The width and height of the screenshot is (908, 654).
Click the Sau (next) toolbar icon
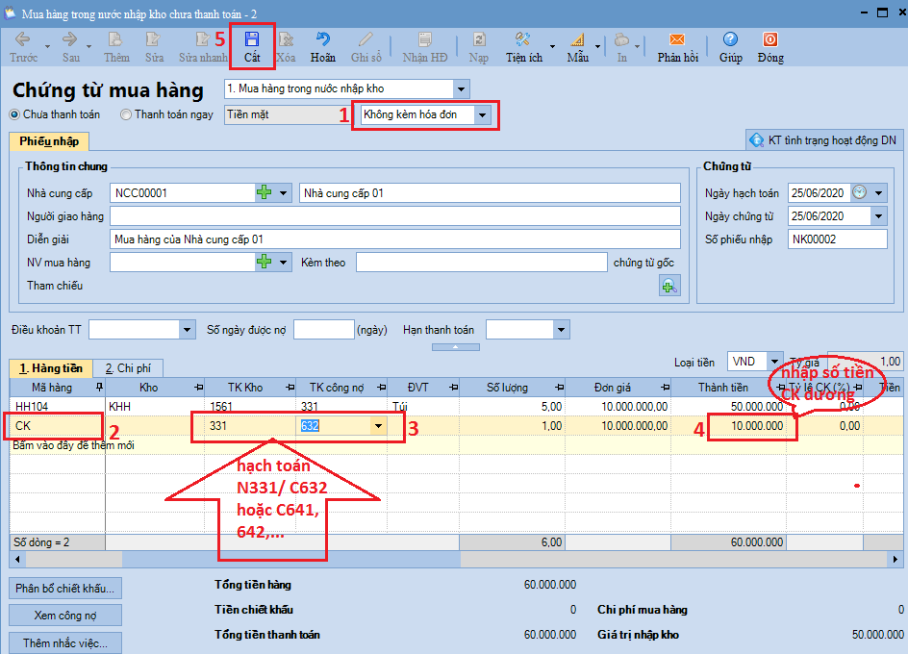click(x=70, y=39)
